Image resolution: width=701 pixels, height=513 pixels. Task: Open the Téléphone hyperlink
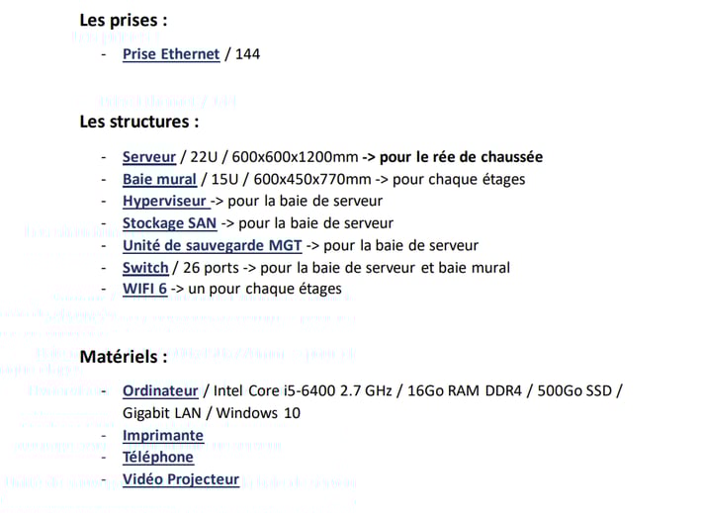tap(158, 457)
